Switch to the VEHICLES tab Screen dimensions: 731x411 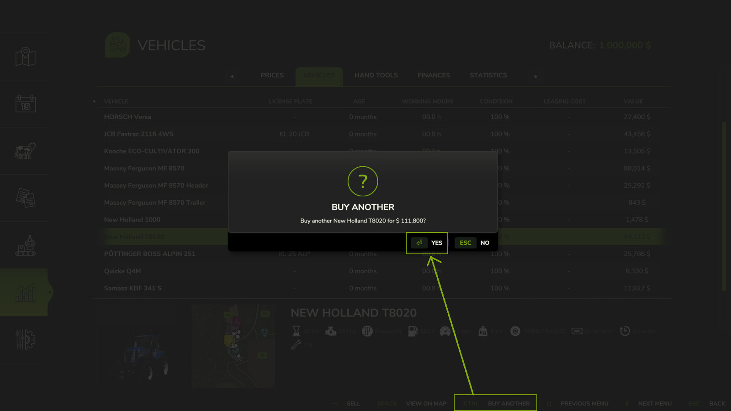pyautogui.click(x=319, y=77)
